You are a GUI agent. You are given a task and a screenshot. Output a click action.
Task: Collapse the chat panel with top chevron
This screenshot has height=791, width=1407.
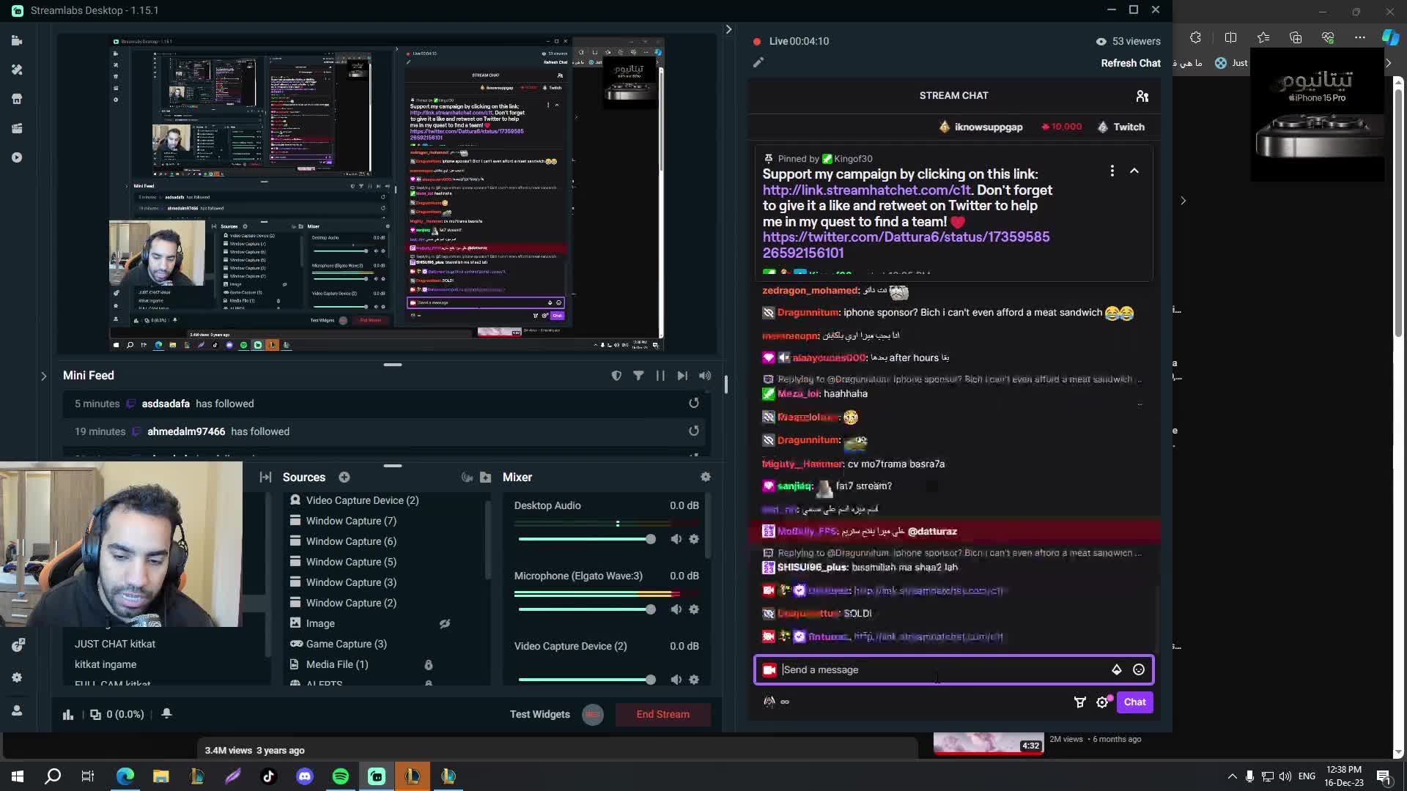point(728,29)
